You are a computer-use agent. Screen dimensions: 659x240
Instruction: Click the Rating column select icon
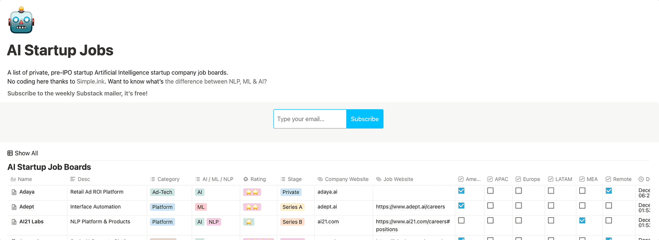[x=246, y=179]
